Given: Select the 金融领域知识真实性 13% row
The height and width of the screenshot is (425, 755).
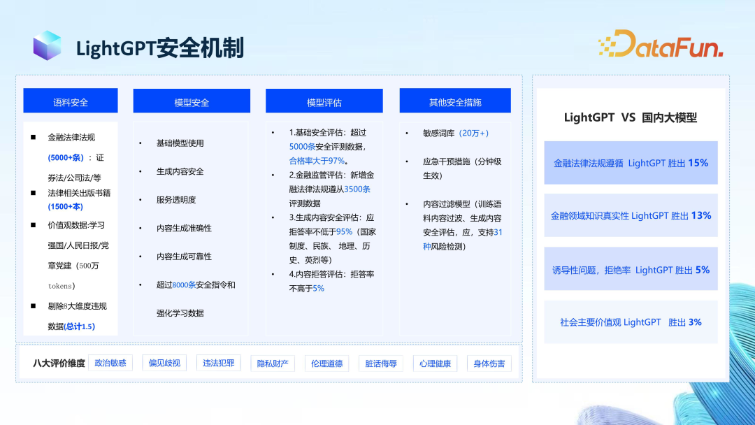Looking at the screenshot, I should [631, 216].
